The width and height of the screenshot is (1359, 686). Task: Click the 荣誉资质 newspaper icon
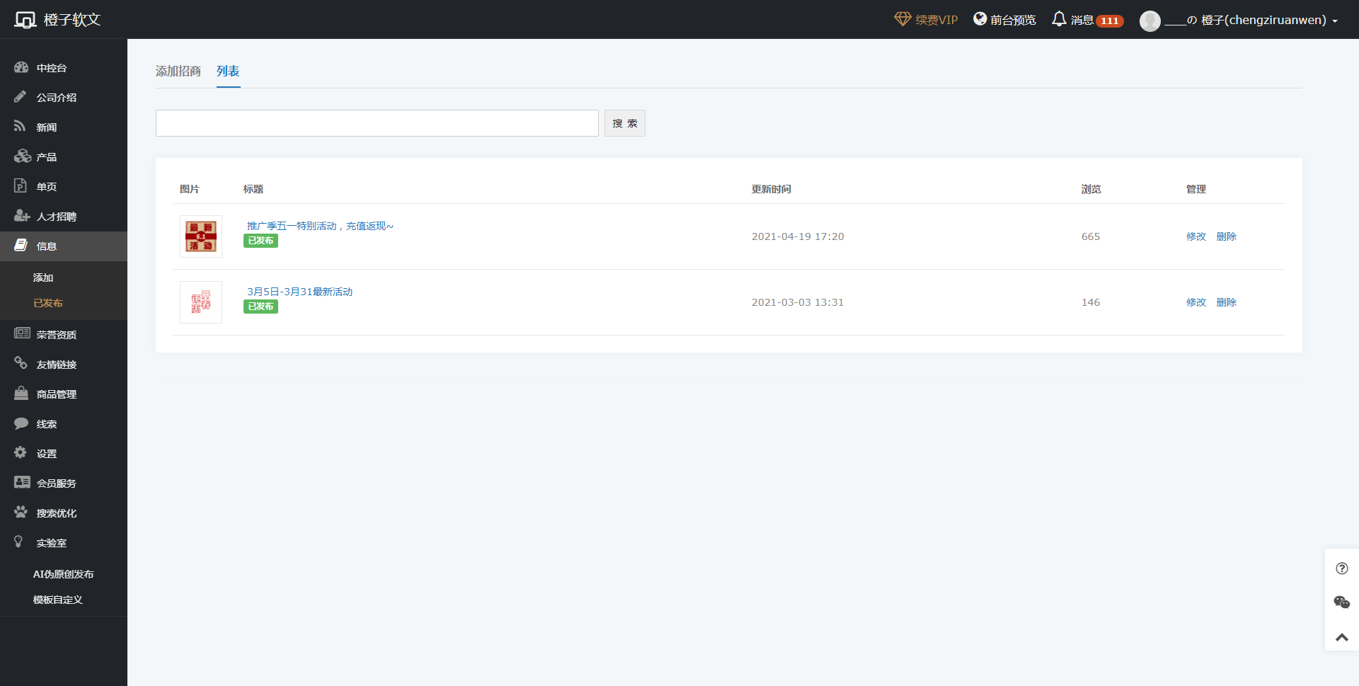[x=22, y=333]
